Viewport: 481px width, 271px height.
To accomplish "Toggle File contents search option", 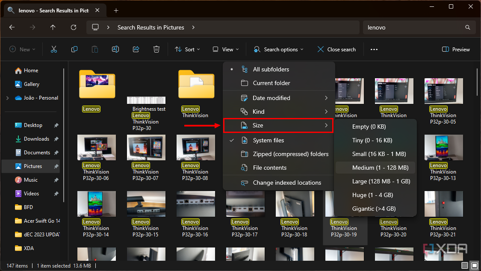I will pos(278,168).
